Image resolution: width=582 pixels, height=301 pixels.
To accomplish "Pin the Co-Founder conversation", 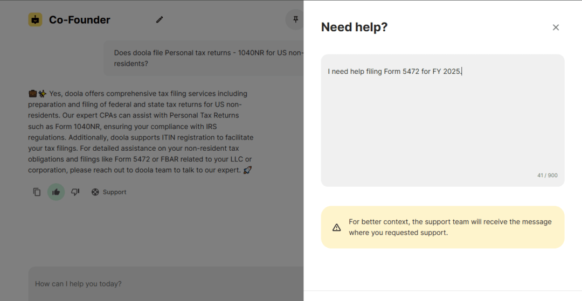I will click(x=295, y=20).
